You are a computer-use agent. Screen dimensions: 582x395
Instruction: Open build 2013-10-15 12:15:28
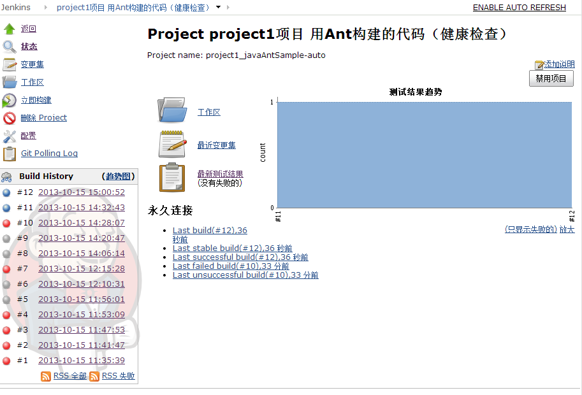[x=82, y=268]
